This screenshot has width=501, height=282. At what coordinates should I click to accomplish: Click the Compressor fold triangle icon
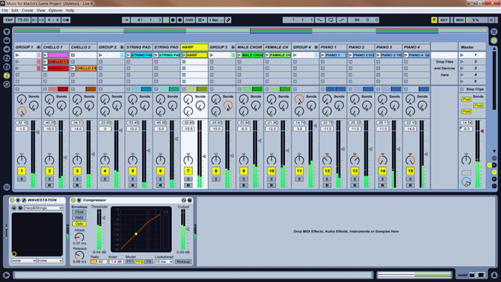tap(79, 200)
